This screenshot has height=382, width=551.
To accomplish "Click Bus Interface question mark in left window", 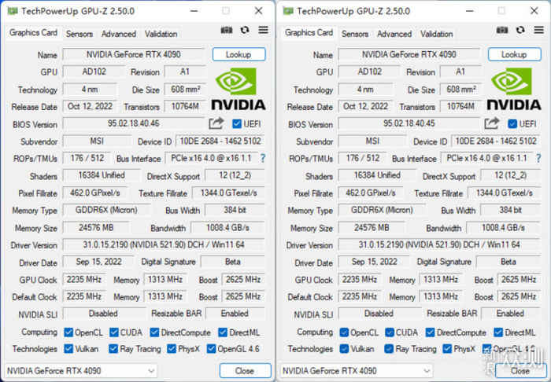I will pos(263,159).
